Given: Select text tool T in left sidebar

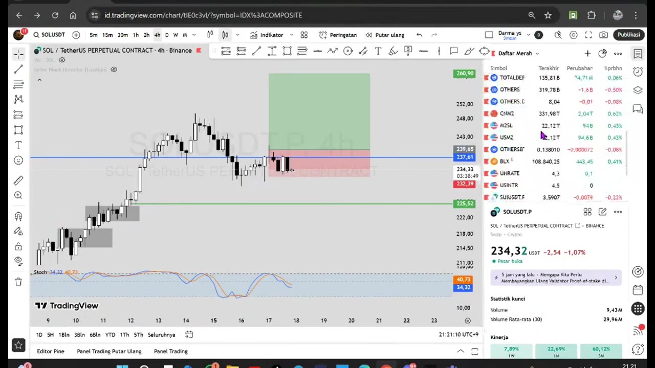Looking at the screenshot, I should [18, 145].
